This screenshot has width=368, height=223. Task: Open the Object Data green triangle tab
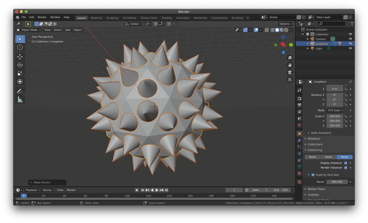pyautogui.click(x=299, y=167)
